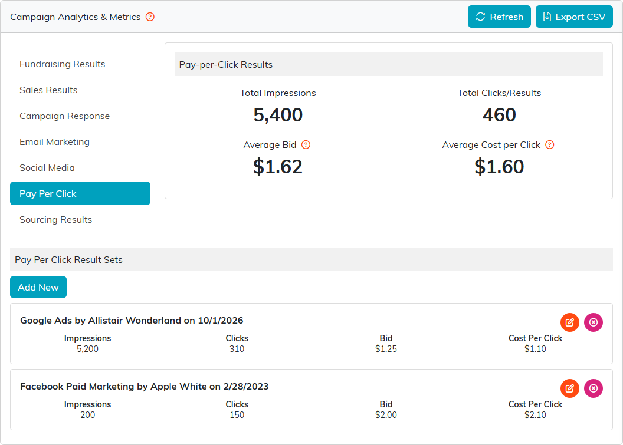Image resolution: width=623 pixels, height=445 pixels.
Task: Click the Total Impressions label
Action: pos(278,93)
